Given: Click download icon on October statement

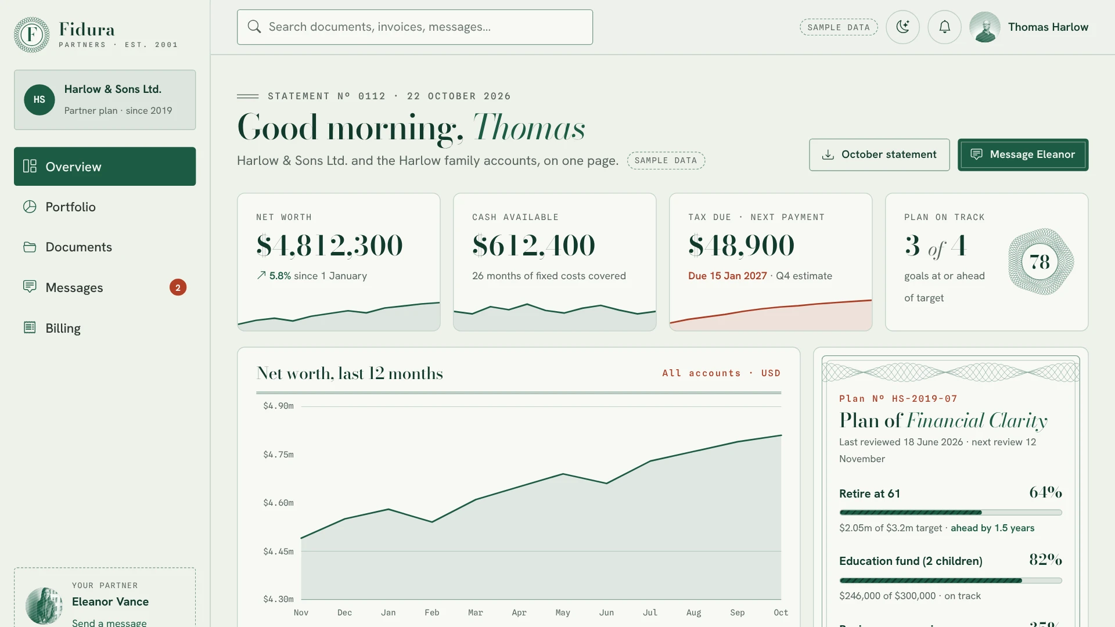Looking at the screenshot, I should tap(828, 154).
